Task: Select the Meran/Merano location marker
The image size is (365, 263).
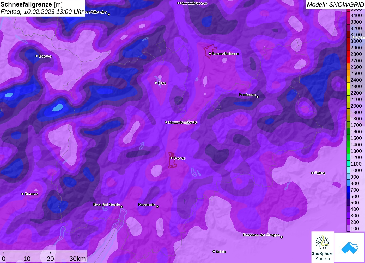Action: click(x=178, y=3)
